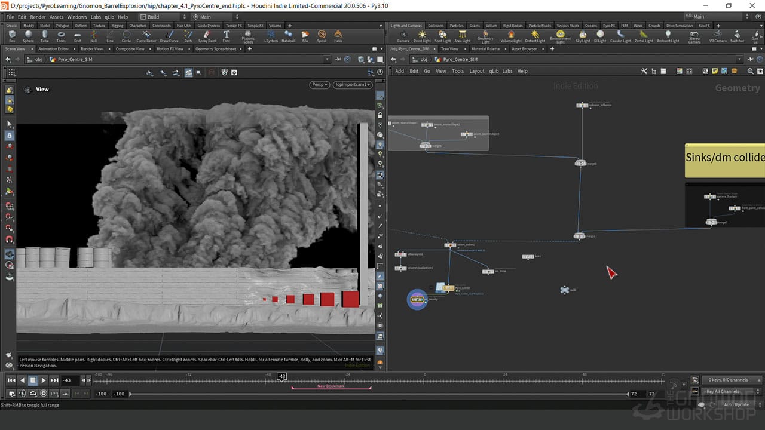Open the Persp view dropdown in the viewport
This screenshot has width=765, height=430.
pyautogui.click(x=319, y=84)
